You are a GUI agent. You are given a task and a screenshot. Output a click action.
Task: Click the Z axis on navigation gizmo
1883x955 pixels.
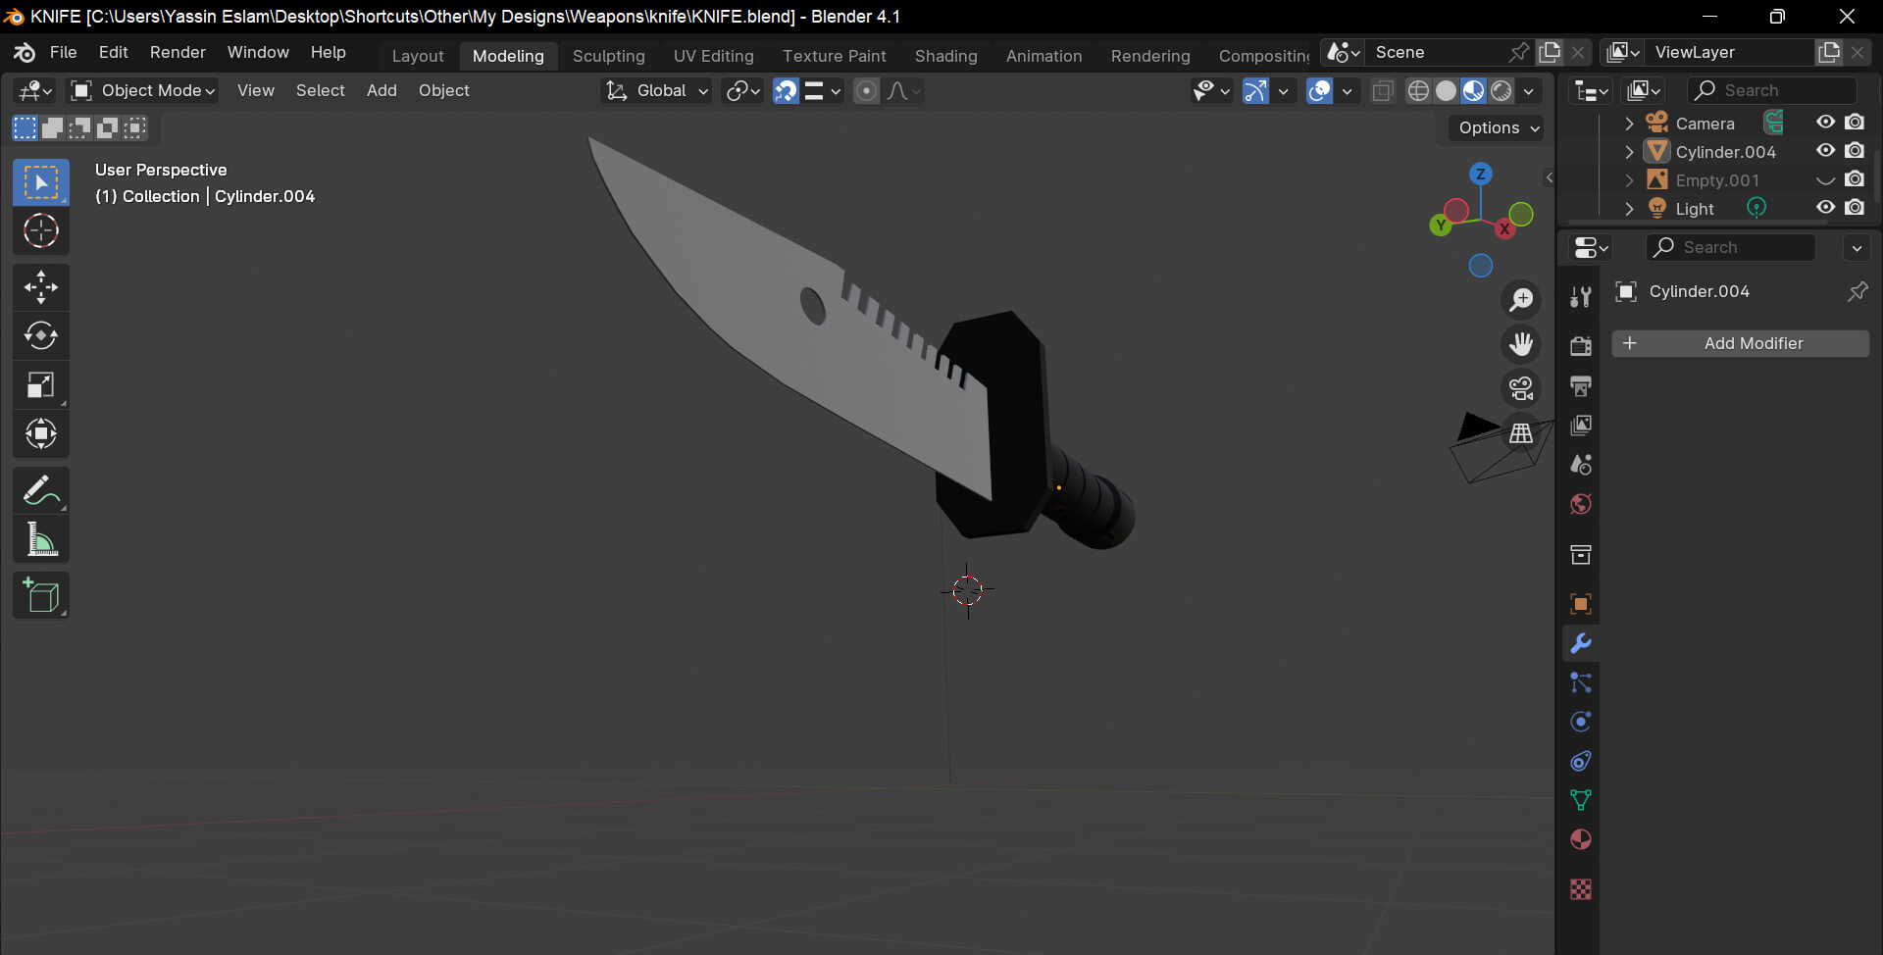tap(1481, 175)
